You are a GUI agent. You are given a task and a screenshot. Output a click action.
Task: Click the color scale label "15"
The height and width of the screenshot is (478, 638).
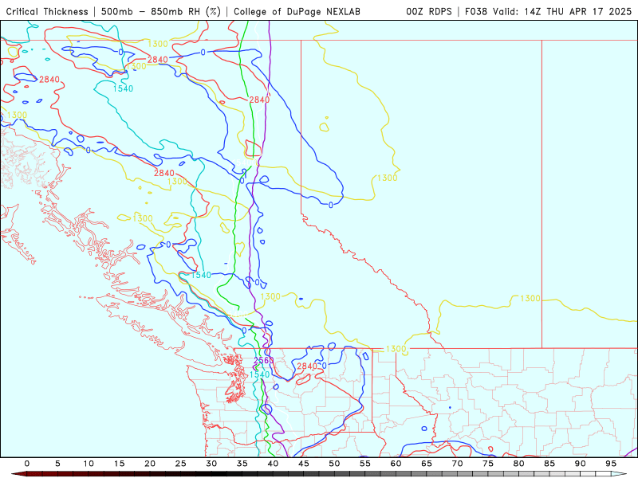pos(119,464)
